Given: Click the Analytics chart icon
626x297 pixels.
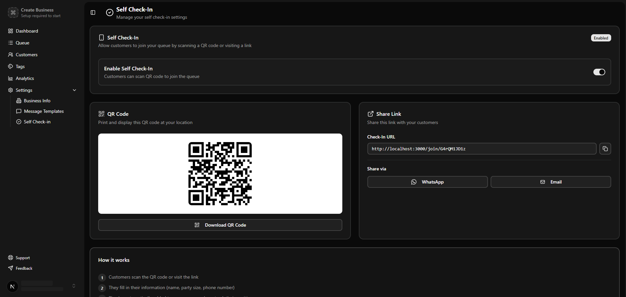Looking at the screenshot, I should point(11,78).
